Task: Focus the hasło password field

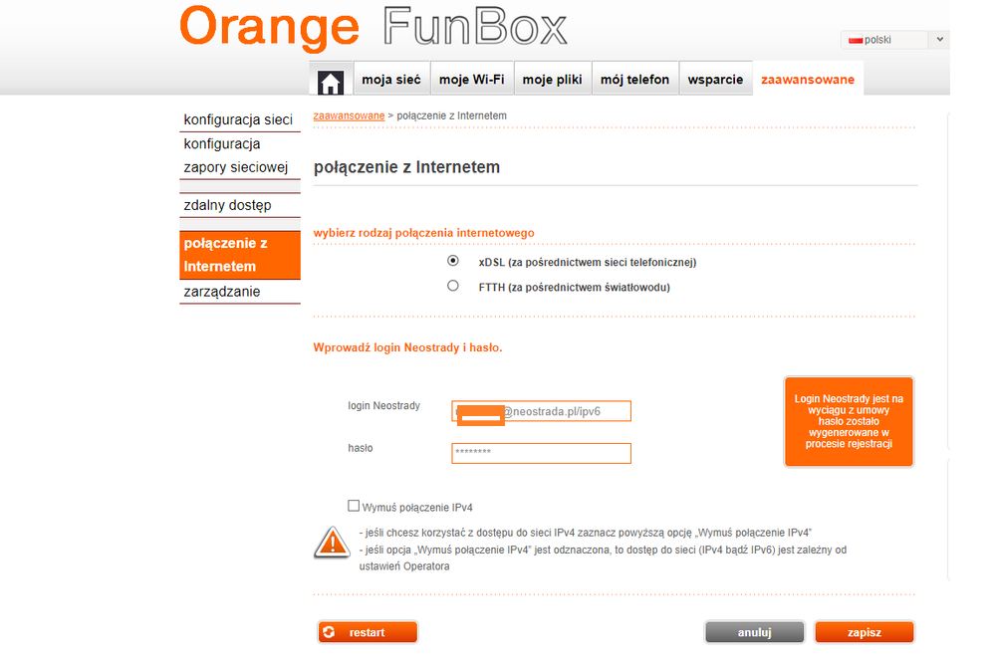Action: pos(541,453)
